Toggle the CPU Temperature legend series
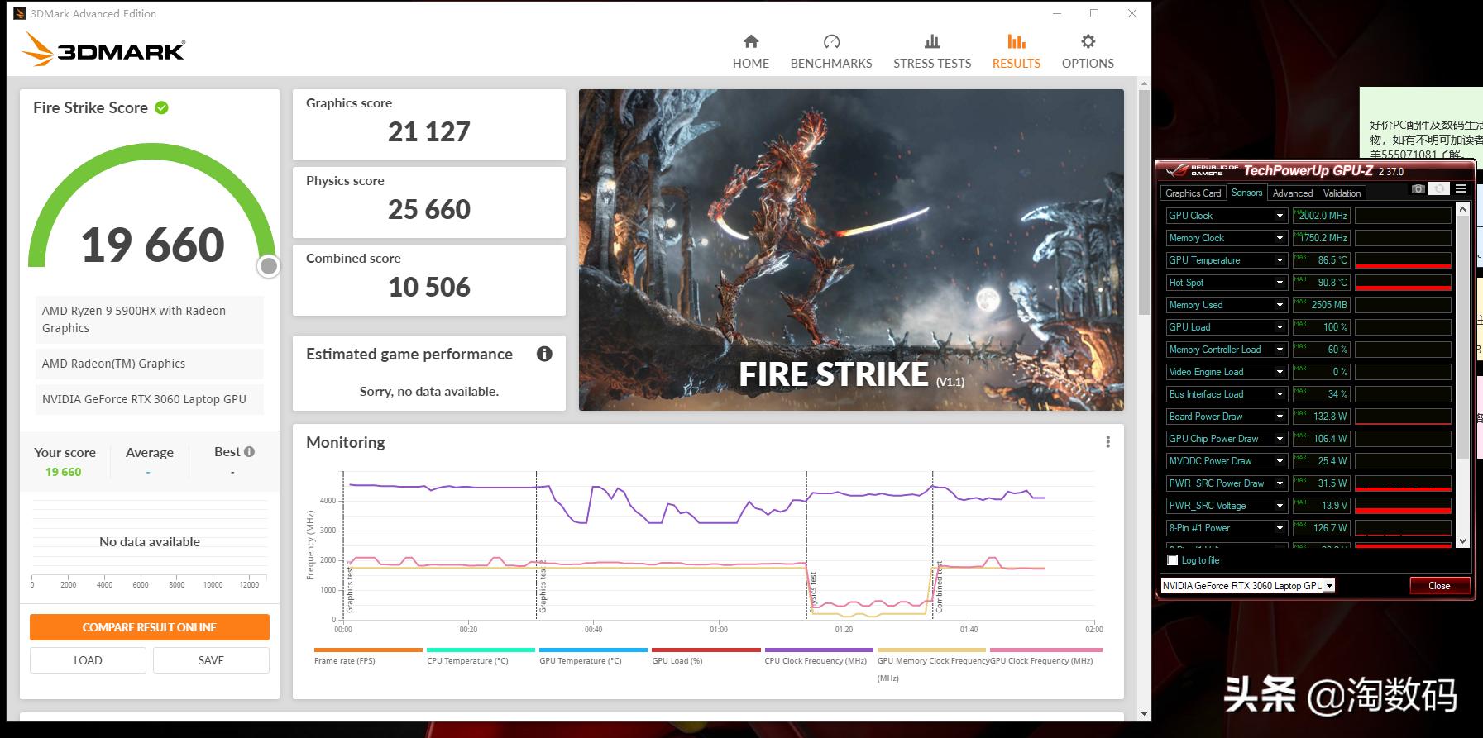Viewport: 1483px width, 738px height. pyautogui.click(x=481, y=656)
